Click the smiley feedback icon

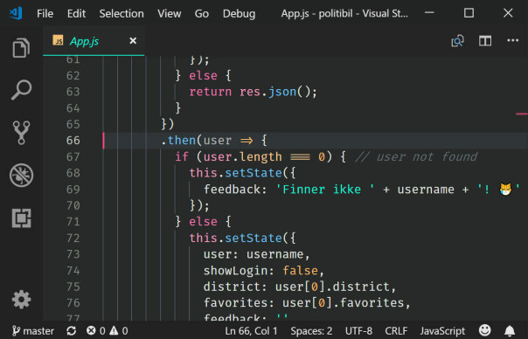pos(484,330)
